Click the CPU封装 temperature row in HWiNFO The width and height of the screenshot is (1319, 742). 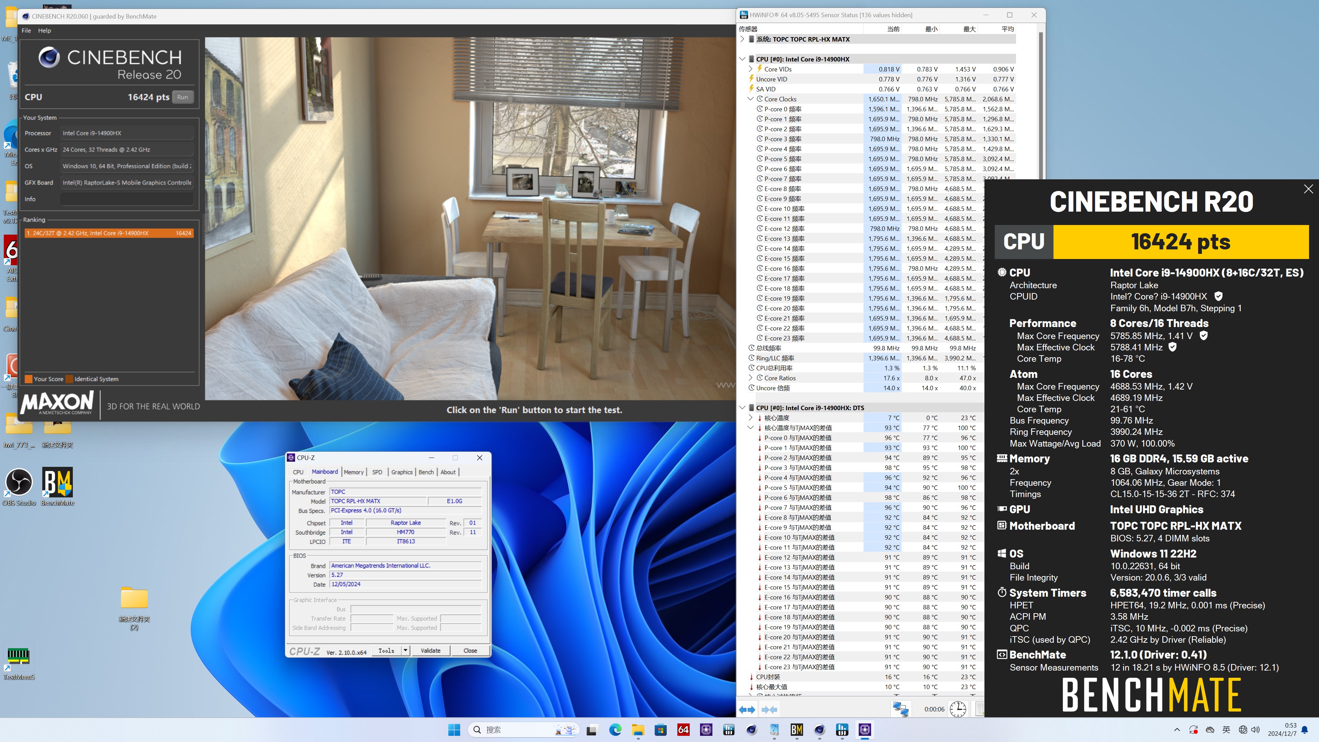pos(860,677)
